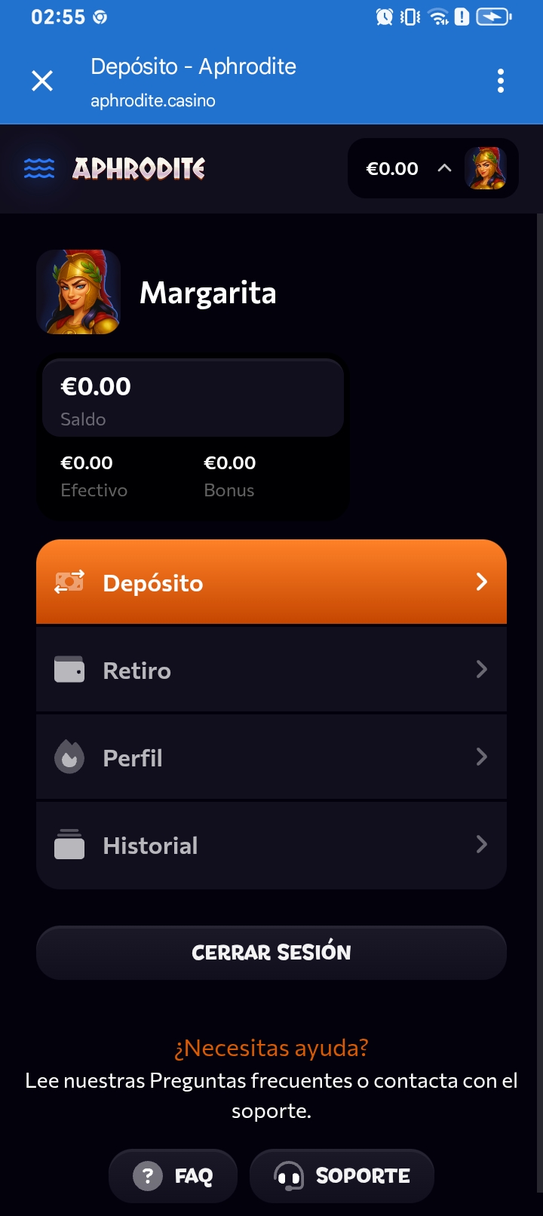Expand the Historial row chevron

point(482,844)
